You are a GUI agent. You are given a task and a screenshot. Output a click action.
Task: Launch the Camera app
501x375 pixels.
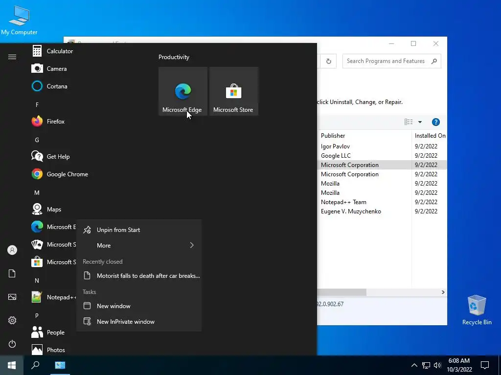pos(49,68)
